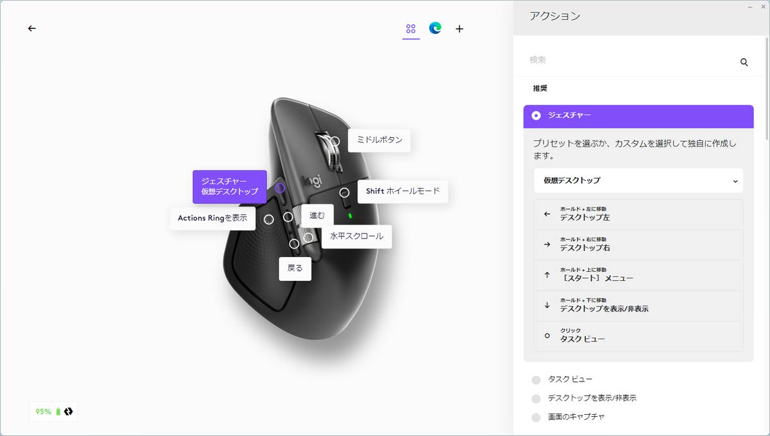Minimize the window
Image resolution: width=770 pixels, height=436 pixels.
coord(750,6)
